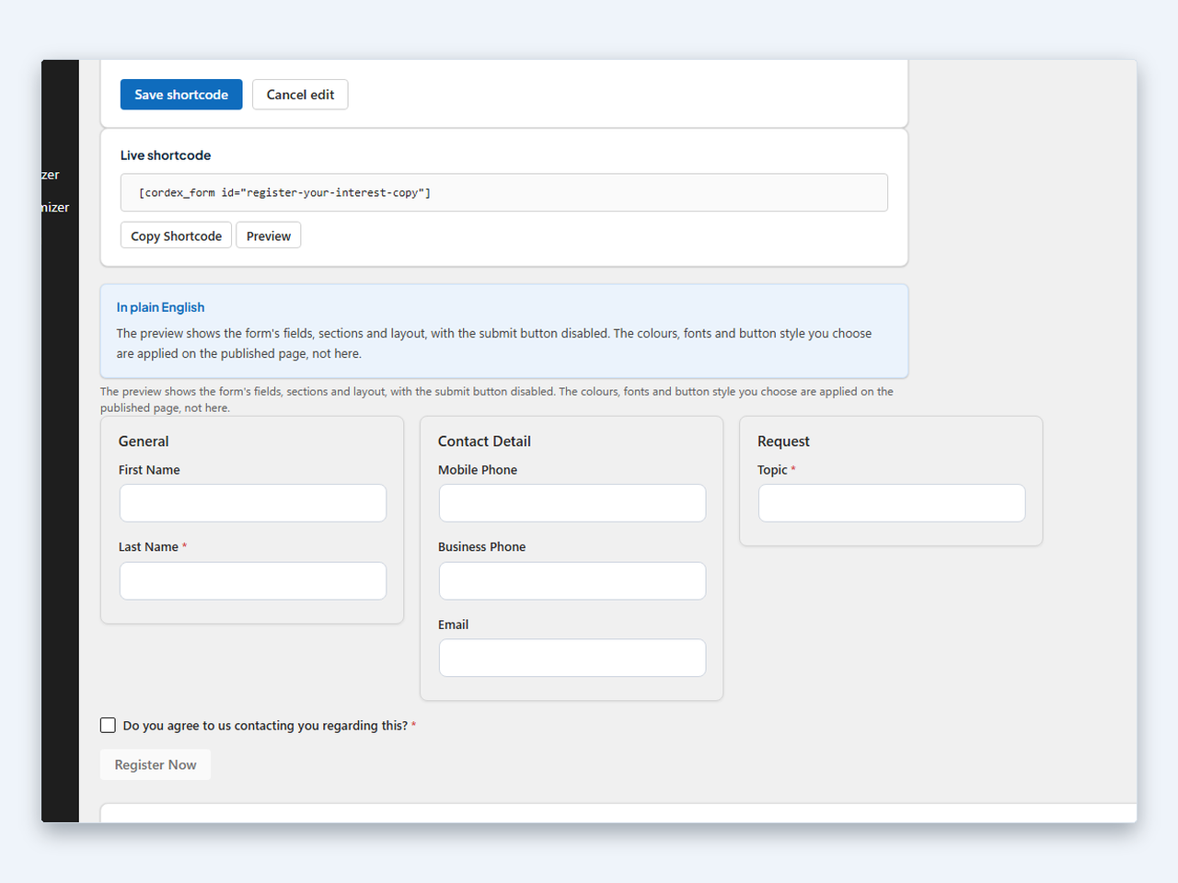1178x883 pixels.
Task: Click the "Email" field label
Action: (x=453, y=625)
